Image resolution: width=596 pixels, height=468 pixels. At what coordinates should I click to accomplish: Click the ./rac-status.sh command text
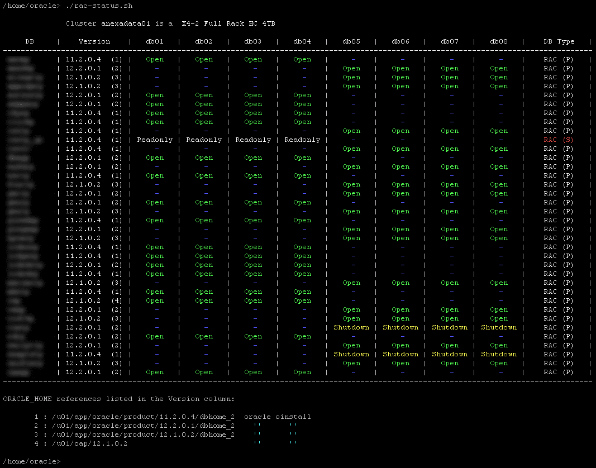coord(99,6)
